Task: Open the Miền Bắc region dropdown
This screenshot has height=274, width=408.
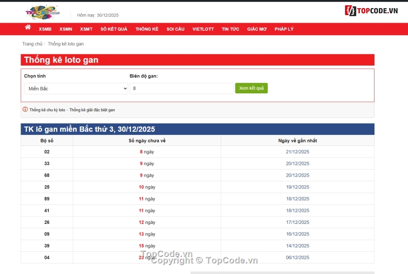Action: coord(76,88)
